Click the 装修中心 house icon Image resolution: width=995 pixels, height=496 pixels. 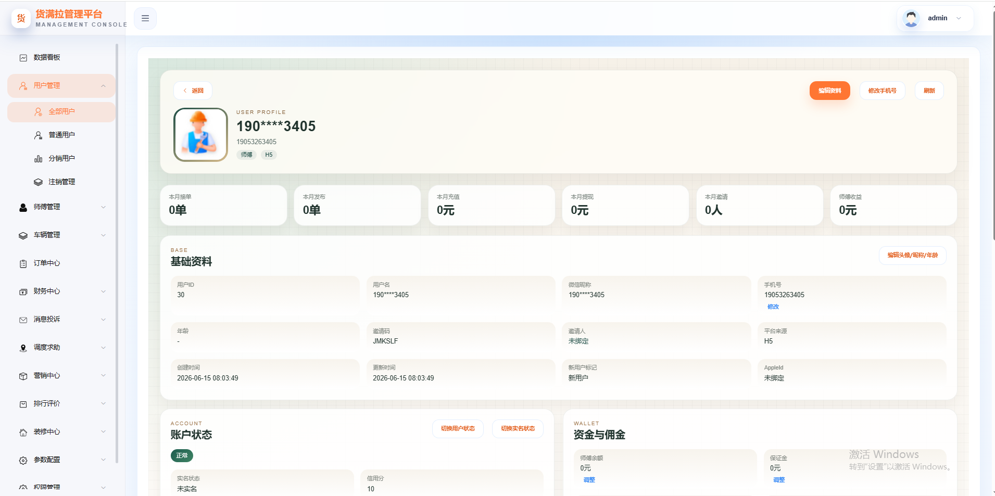pyautogui.click(x=23, y=433)
